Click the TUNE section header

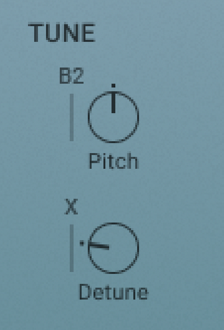point(62,33)
